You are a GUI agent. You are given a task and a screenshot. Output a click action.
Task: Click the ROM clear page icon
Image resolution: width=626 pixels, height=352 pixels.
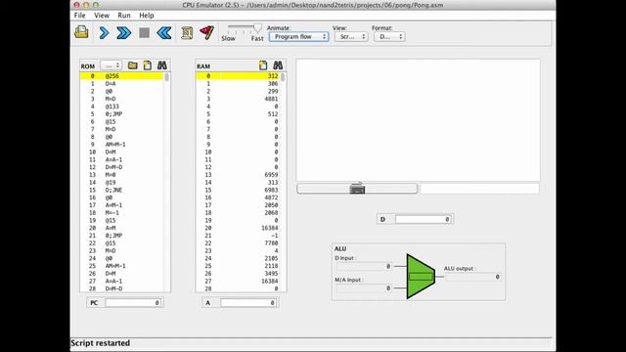point(148,66)
